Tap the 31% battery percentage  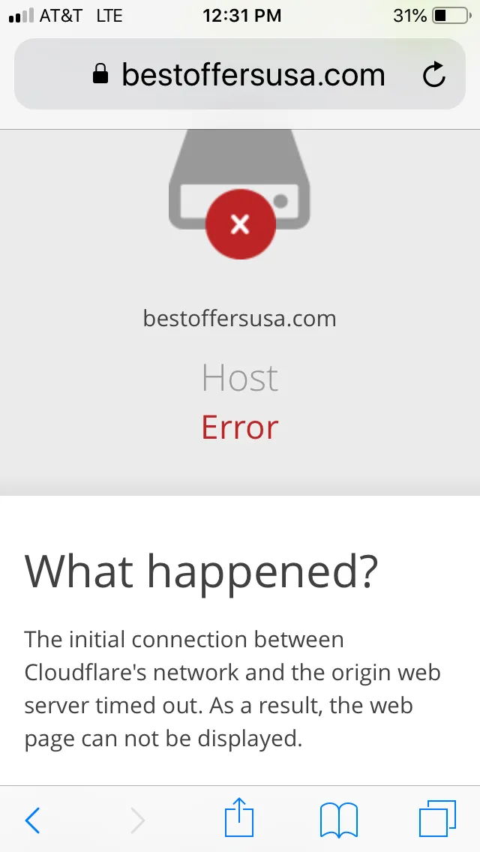[x=410, y=16]
